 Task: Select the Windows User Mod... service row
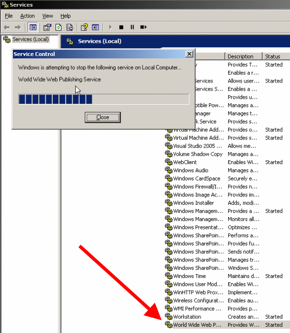click(x=227, y=284)
